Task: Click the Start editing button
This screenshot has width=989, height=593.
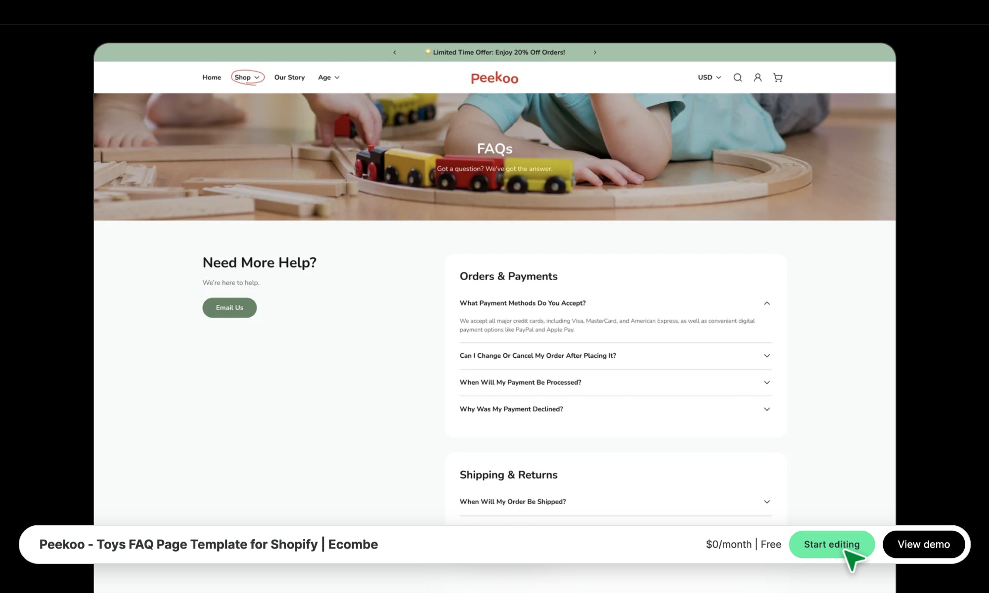Action: pos(832,545)
